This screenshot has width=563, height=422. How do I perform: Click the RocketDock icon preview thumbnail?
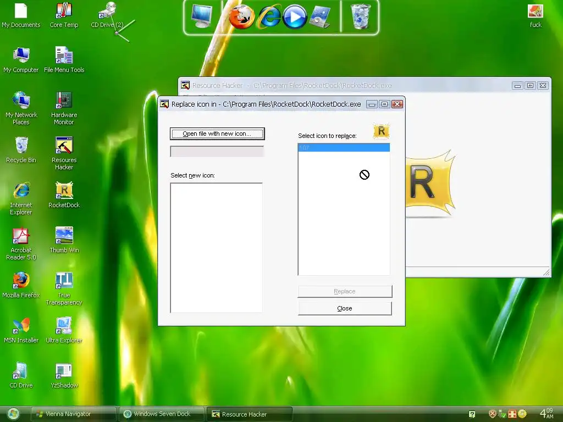(382, 131)
